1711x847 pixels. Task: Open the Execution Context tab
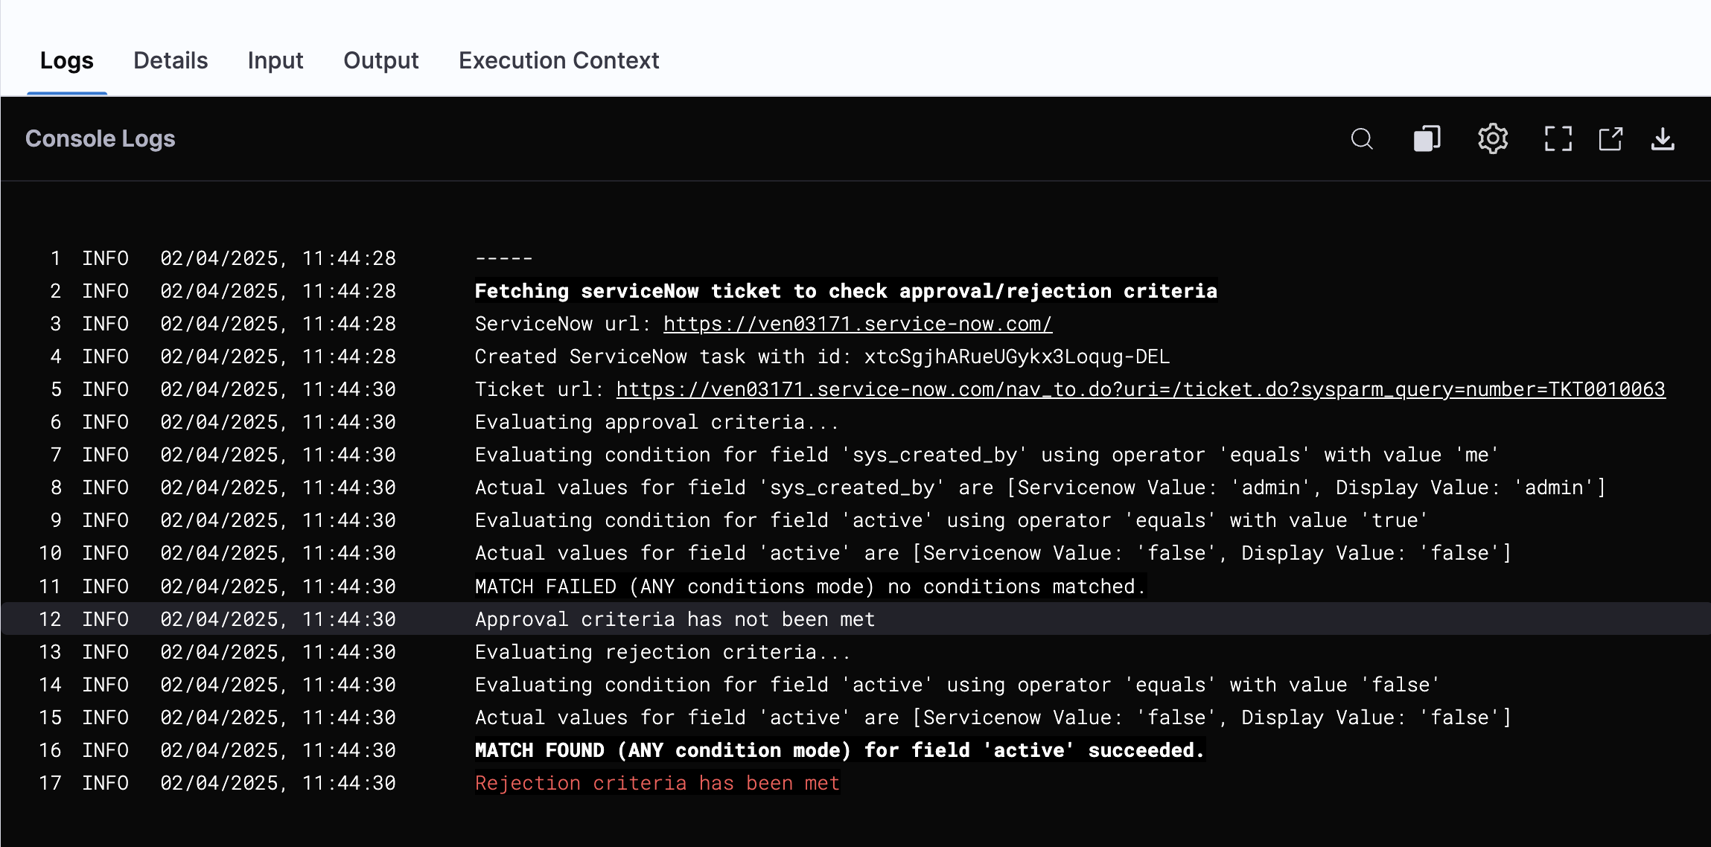pos(558,60)
